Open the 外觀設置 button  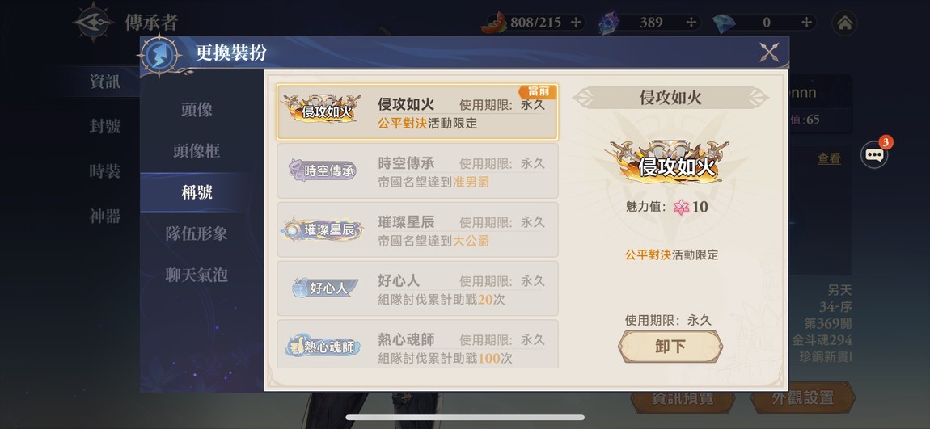click(802, 397)
